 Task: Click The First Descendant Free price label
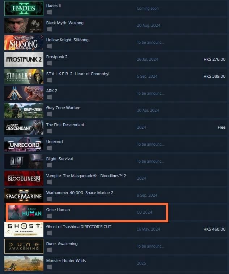(x=221, y=127)
